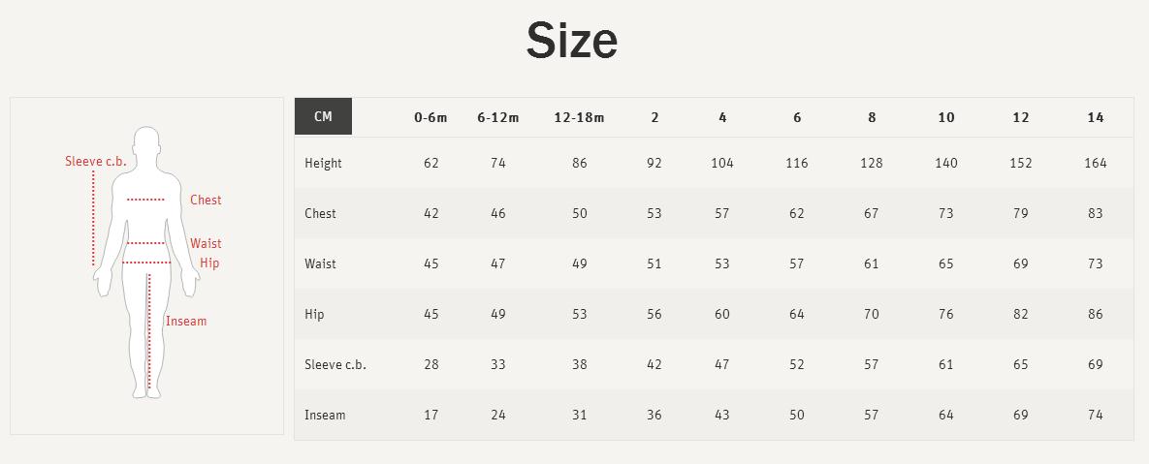The width and height of the screenshot is (1149, 464).
Task: Click the size 10 column header
Action: click(x=946, y=118)
